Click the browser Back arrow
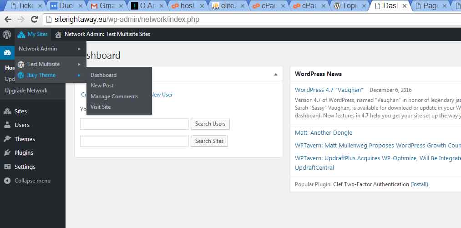Screen dimensions: 461x228 tap(8, 20)
